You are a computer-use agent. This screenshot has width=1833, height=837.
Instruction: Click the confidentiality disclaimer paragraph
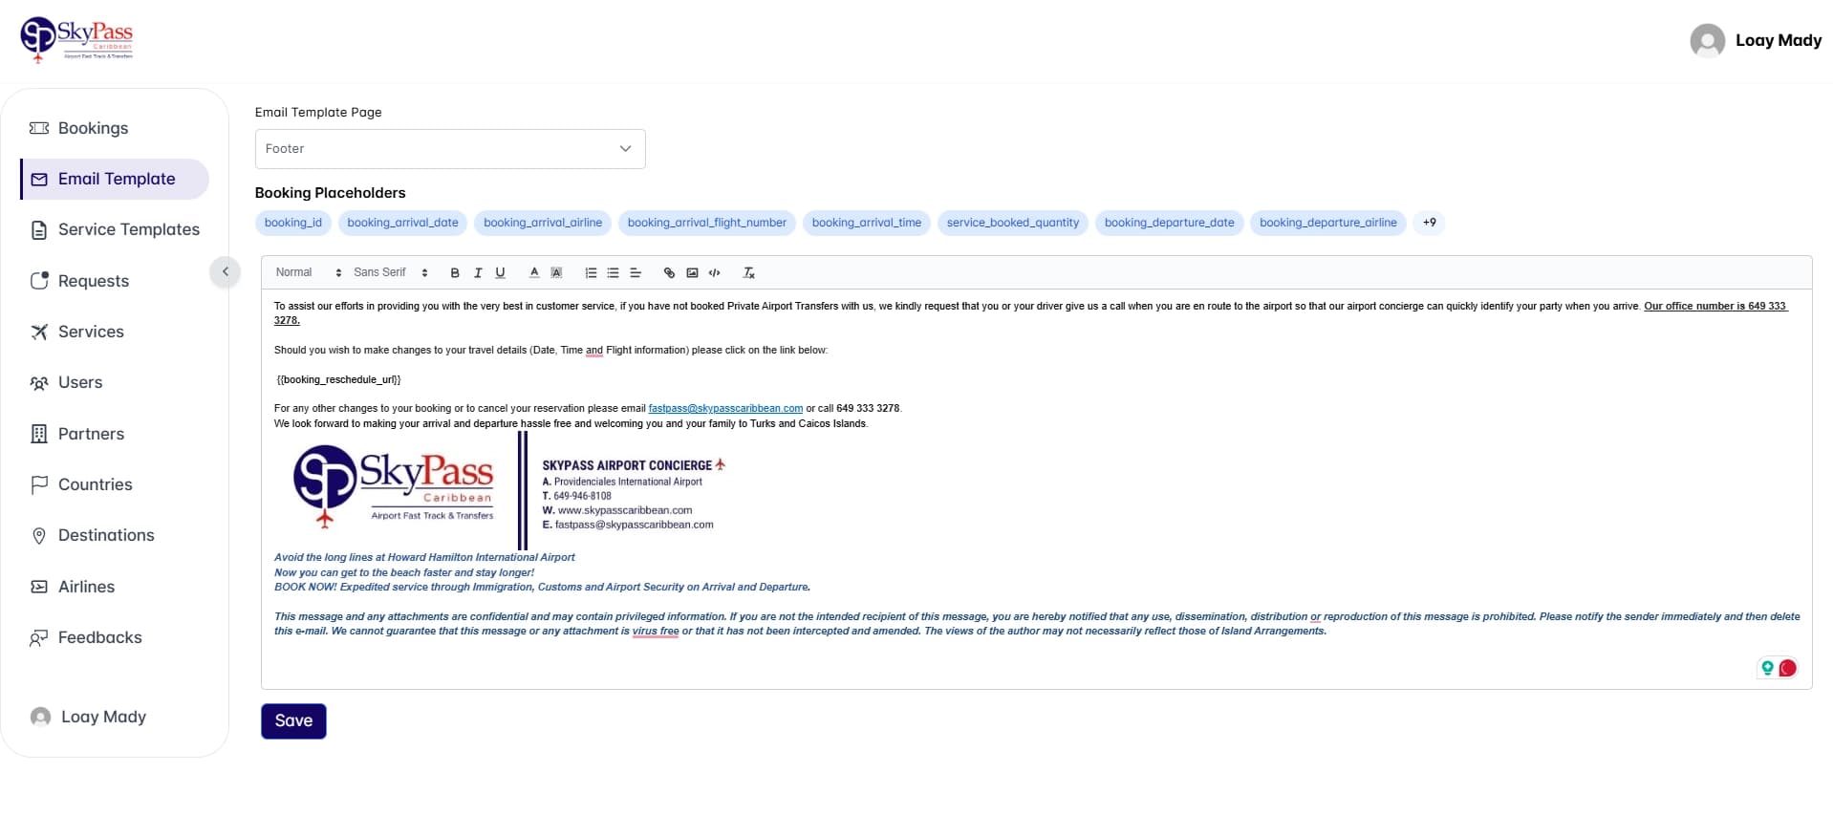1037,624
